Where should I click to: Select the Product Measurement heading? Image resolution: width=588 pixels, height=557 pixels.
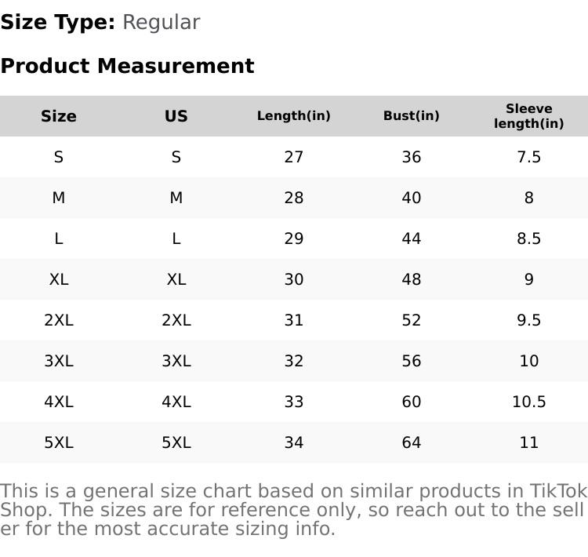(127, 66)
